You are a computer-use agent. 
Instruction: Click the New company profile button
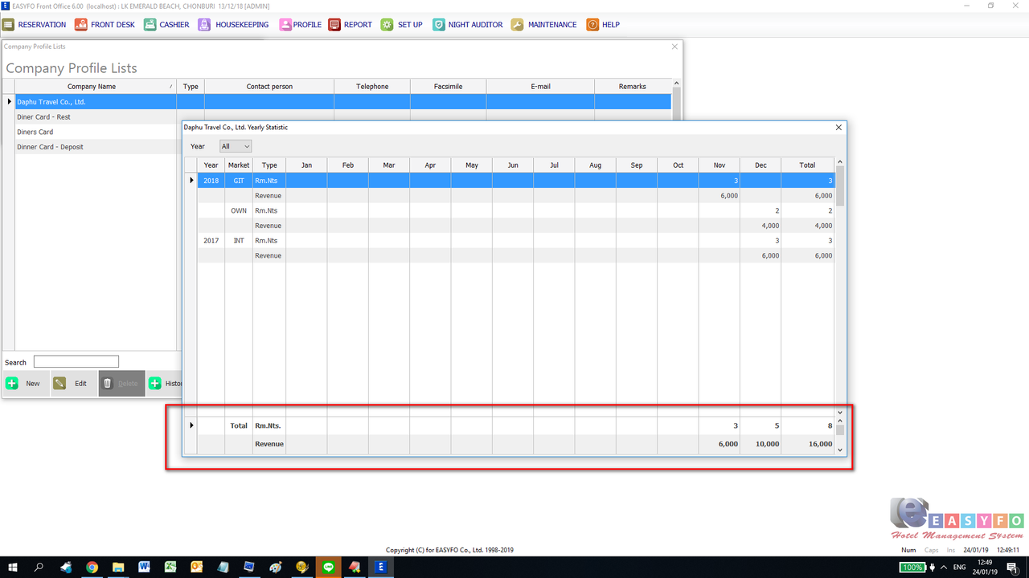26,384
